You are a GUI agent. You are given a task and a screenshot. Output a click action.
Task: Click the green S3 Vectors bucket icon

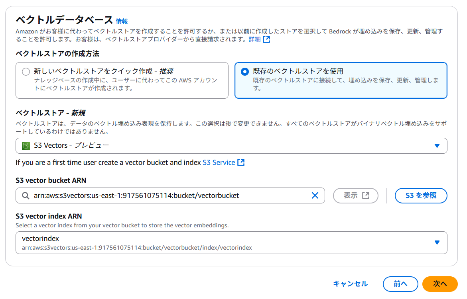pyautogui.click(x=26, y=146)
